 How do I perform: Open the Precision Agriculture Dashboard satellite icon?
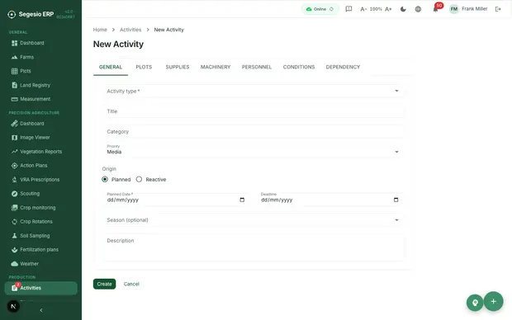point(14,124)
